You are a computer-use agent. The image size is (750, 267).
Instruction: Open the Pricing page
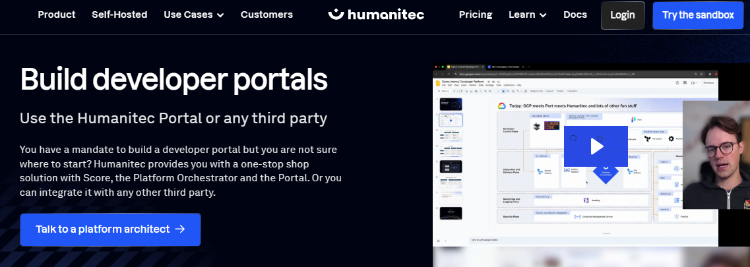(476, 15)
